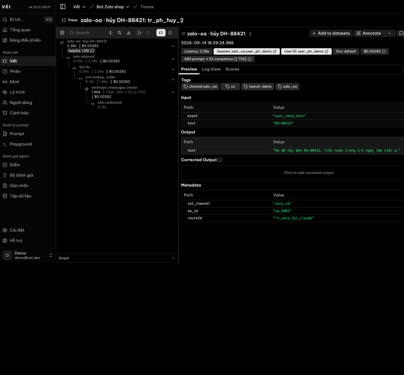Viewport: 404px width, 375px height.
Task: Select Vết in sidebar navigation
Action: pos(28,61)
